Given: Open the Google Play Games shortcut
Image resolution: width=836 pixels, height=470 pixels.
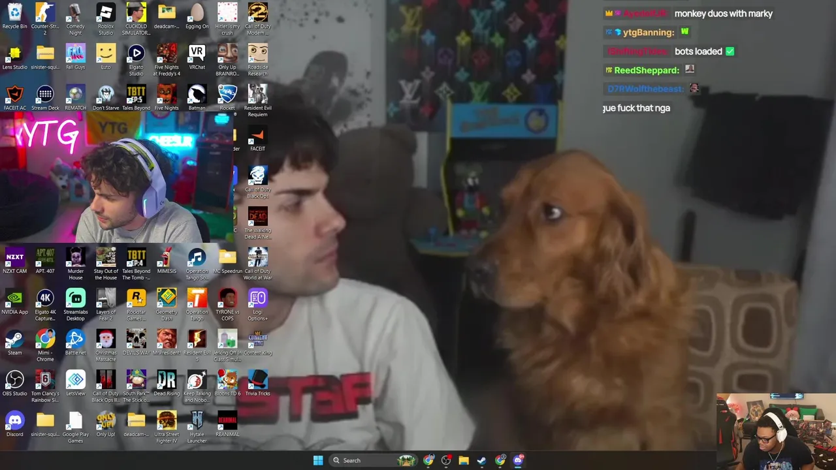Looking at the screenshot, I should [75, 428].
